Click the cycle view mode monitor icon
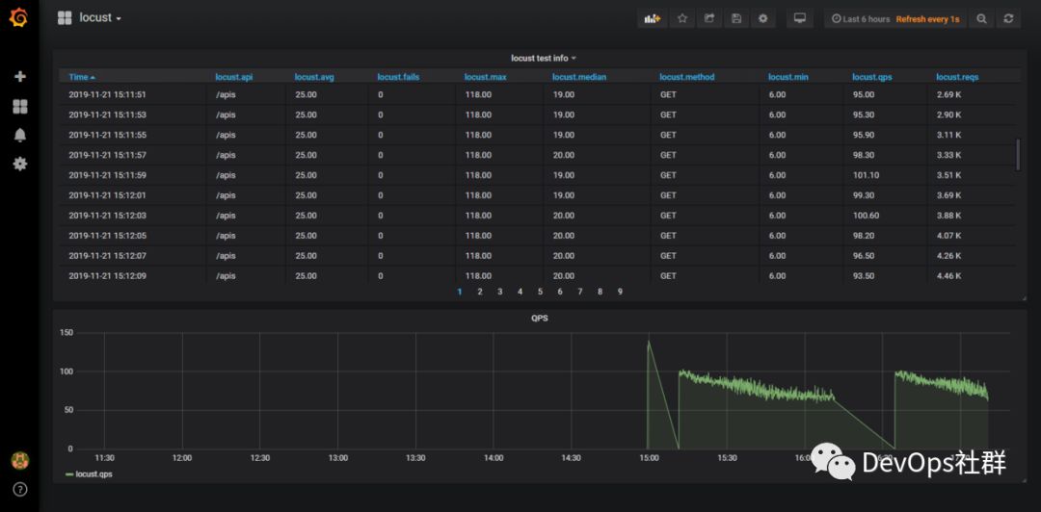Image resolution: width=1041 pixels, height=512 pixels. [x=798, y=18]
